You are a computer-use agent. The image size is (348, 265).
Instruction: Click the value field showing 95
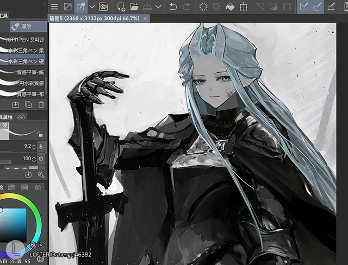tap(27, 261)
